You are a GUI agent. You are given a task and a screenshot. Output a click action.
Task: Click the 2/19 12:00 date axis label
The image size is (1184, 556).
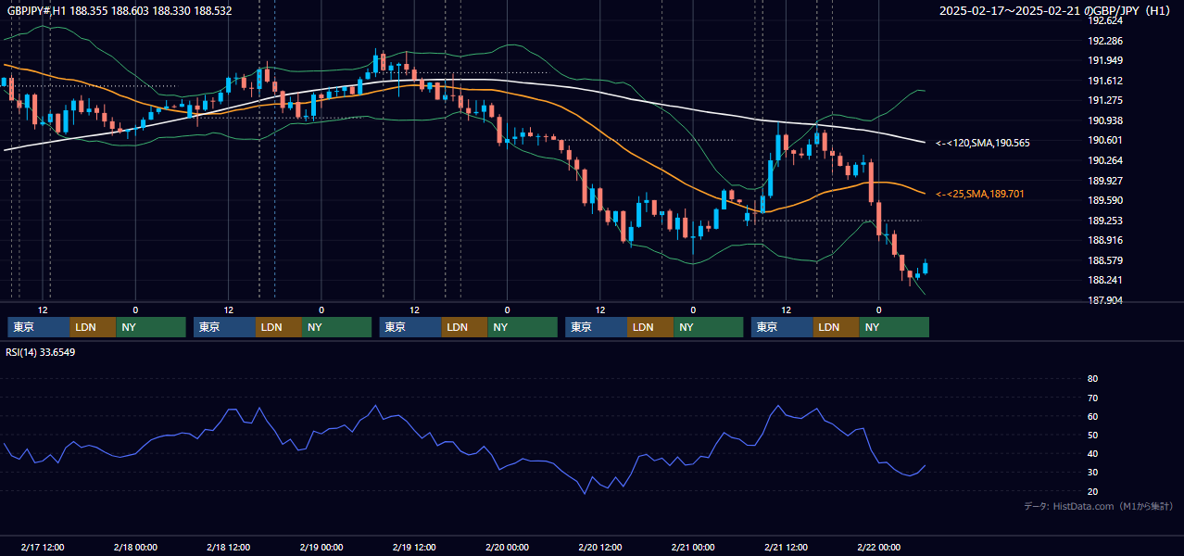point(414,548)
